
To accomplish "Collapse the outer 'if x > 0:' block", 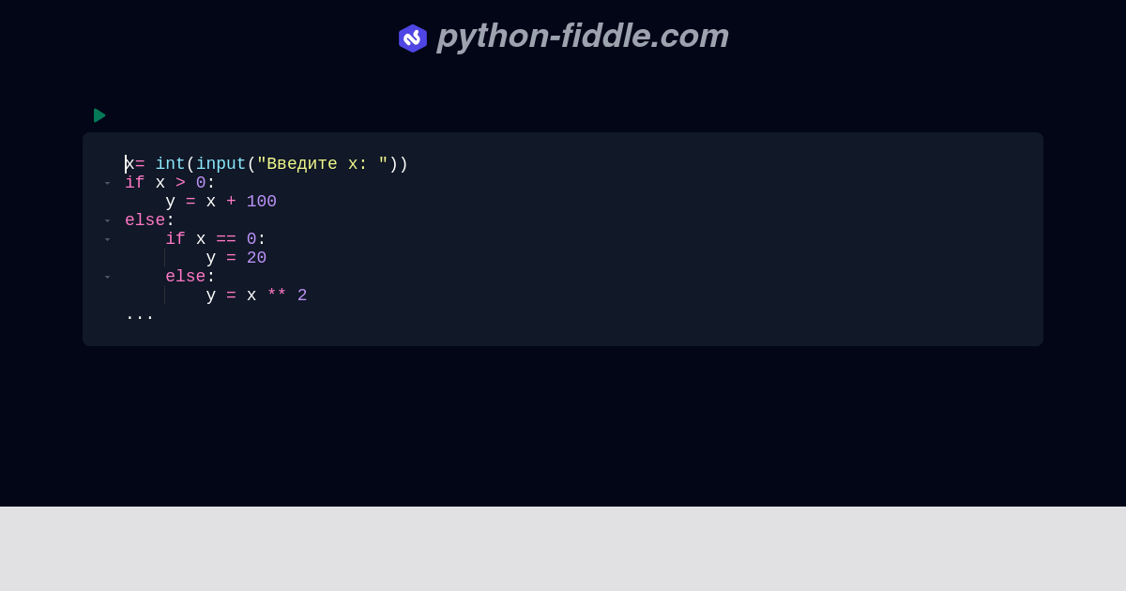I will [x=107, y=183].
